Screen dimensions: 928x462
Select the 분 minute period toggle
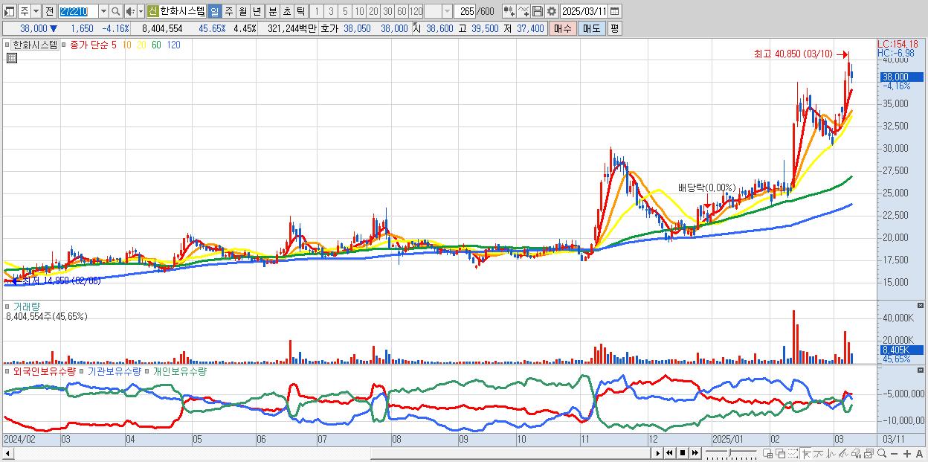click(x=273, y=11)
